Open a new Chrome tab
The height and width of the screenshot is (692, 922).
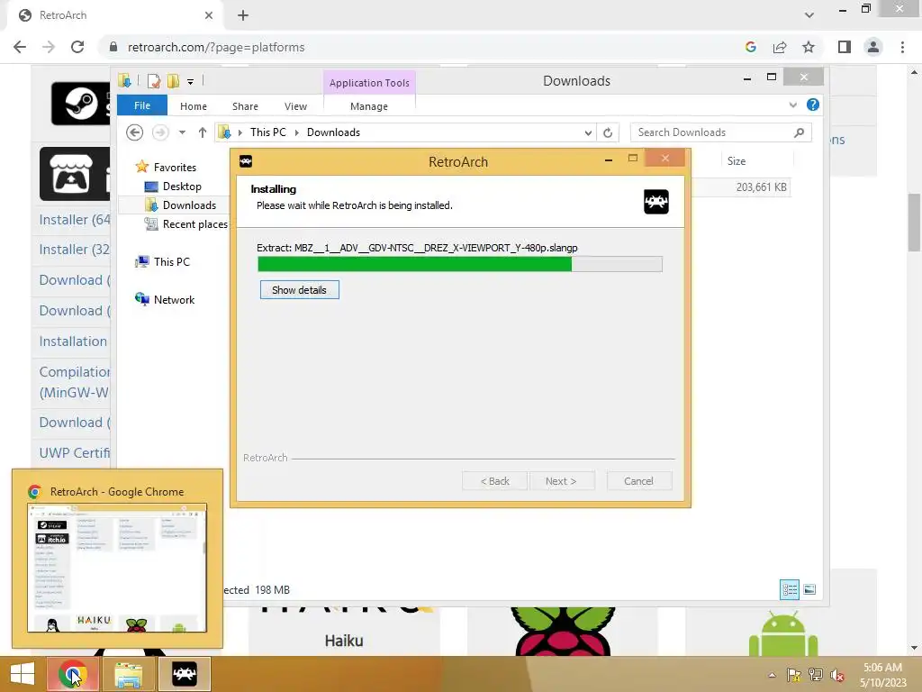(x=243, y=15)
